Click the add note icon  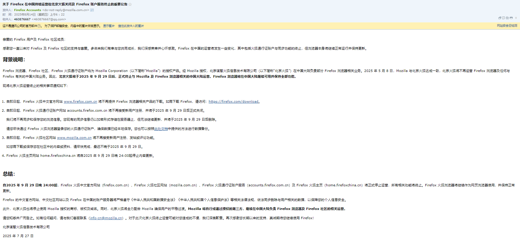pos(504,18)
